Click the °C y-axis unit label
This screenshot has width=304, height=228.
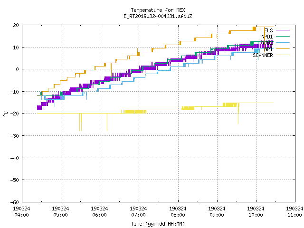coord(5,114)
